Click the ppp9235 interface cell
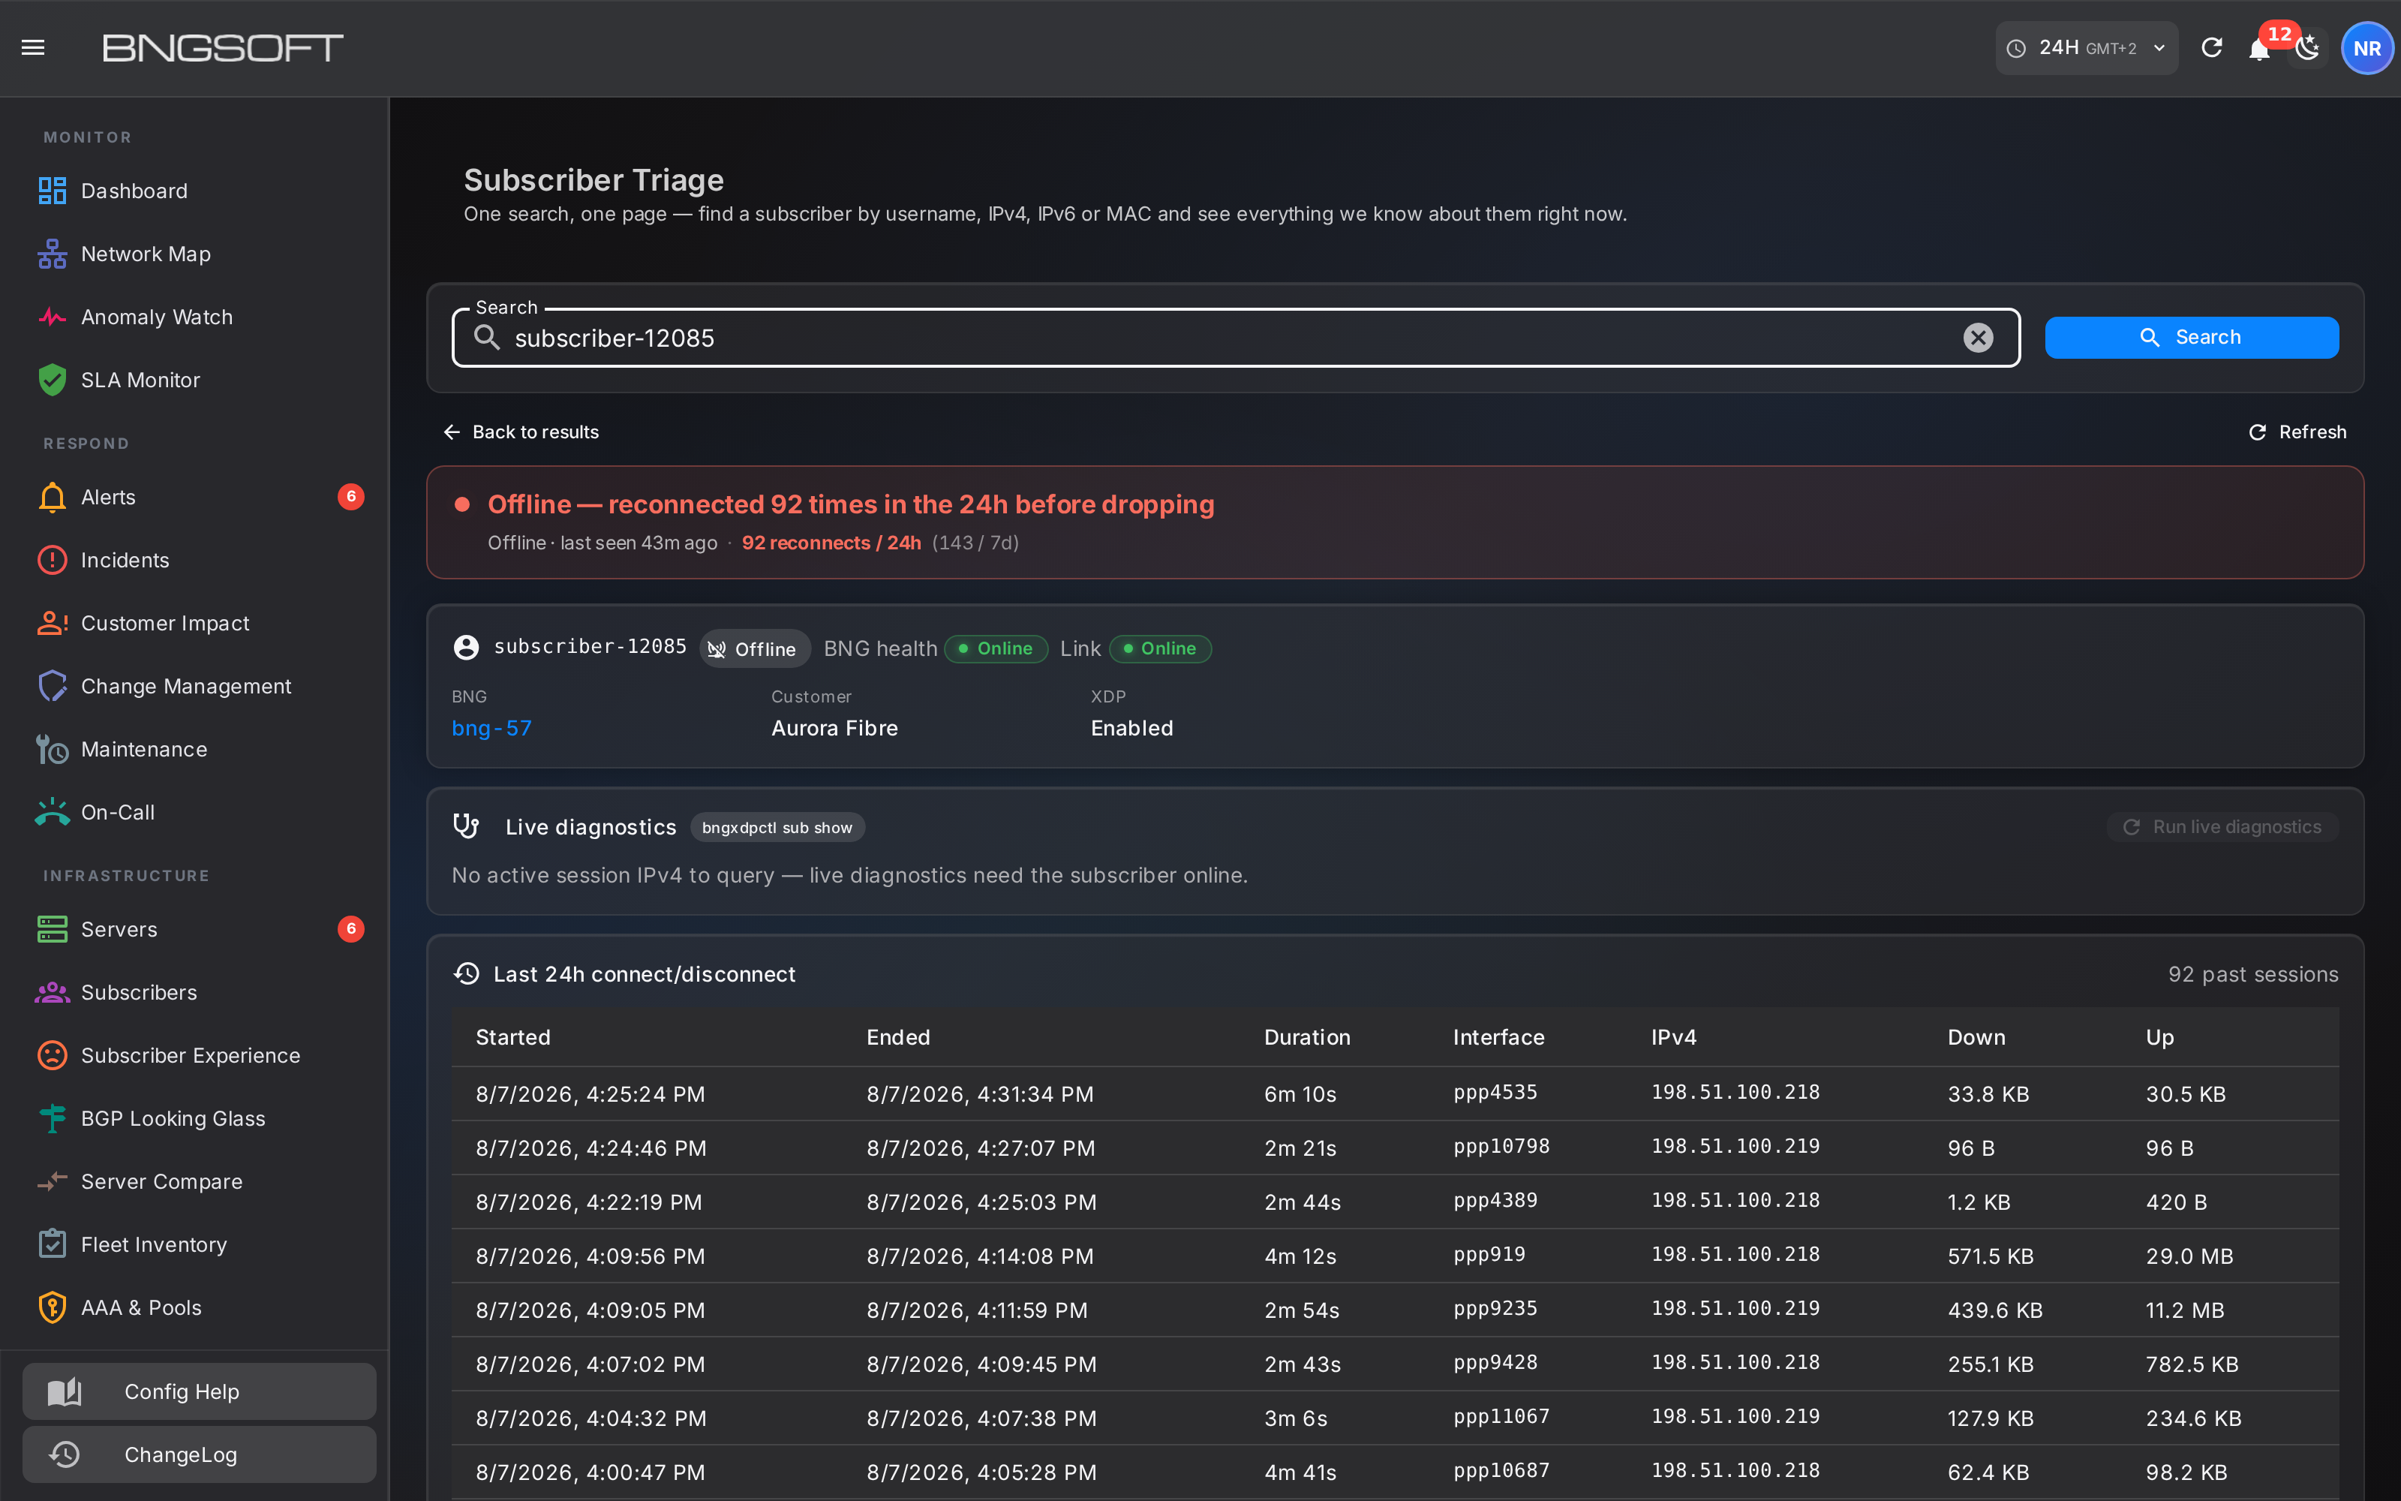This screenshot has width=2401, height=1501. [x=1495, y=1308]
